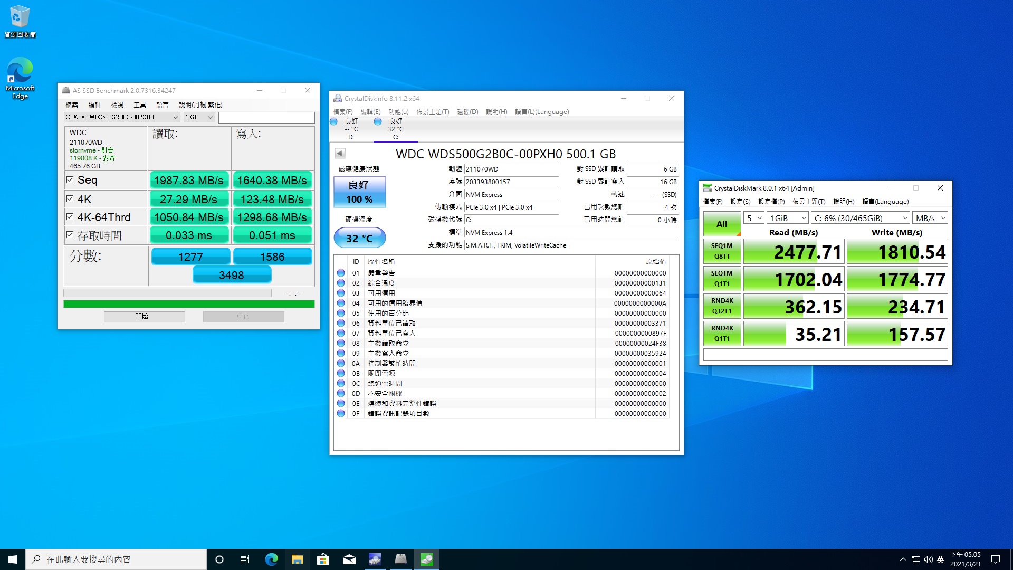1013x570 pixels.
Task: Click the status orb for attribute 01
Action: point(341,273)
